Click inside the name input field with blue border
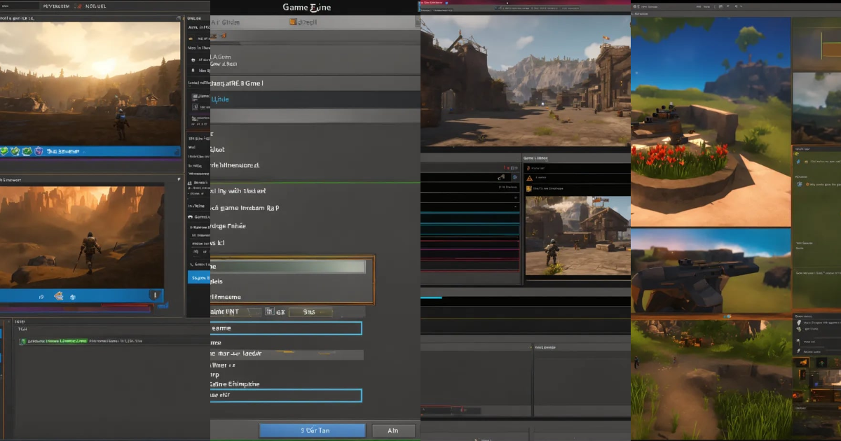The height and width of the screenshot is (441, 841). (286, 328)
